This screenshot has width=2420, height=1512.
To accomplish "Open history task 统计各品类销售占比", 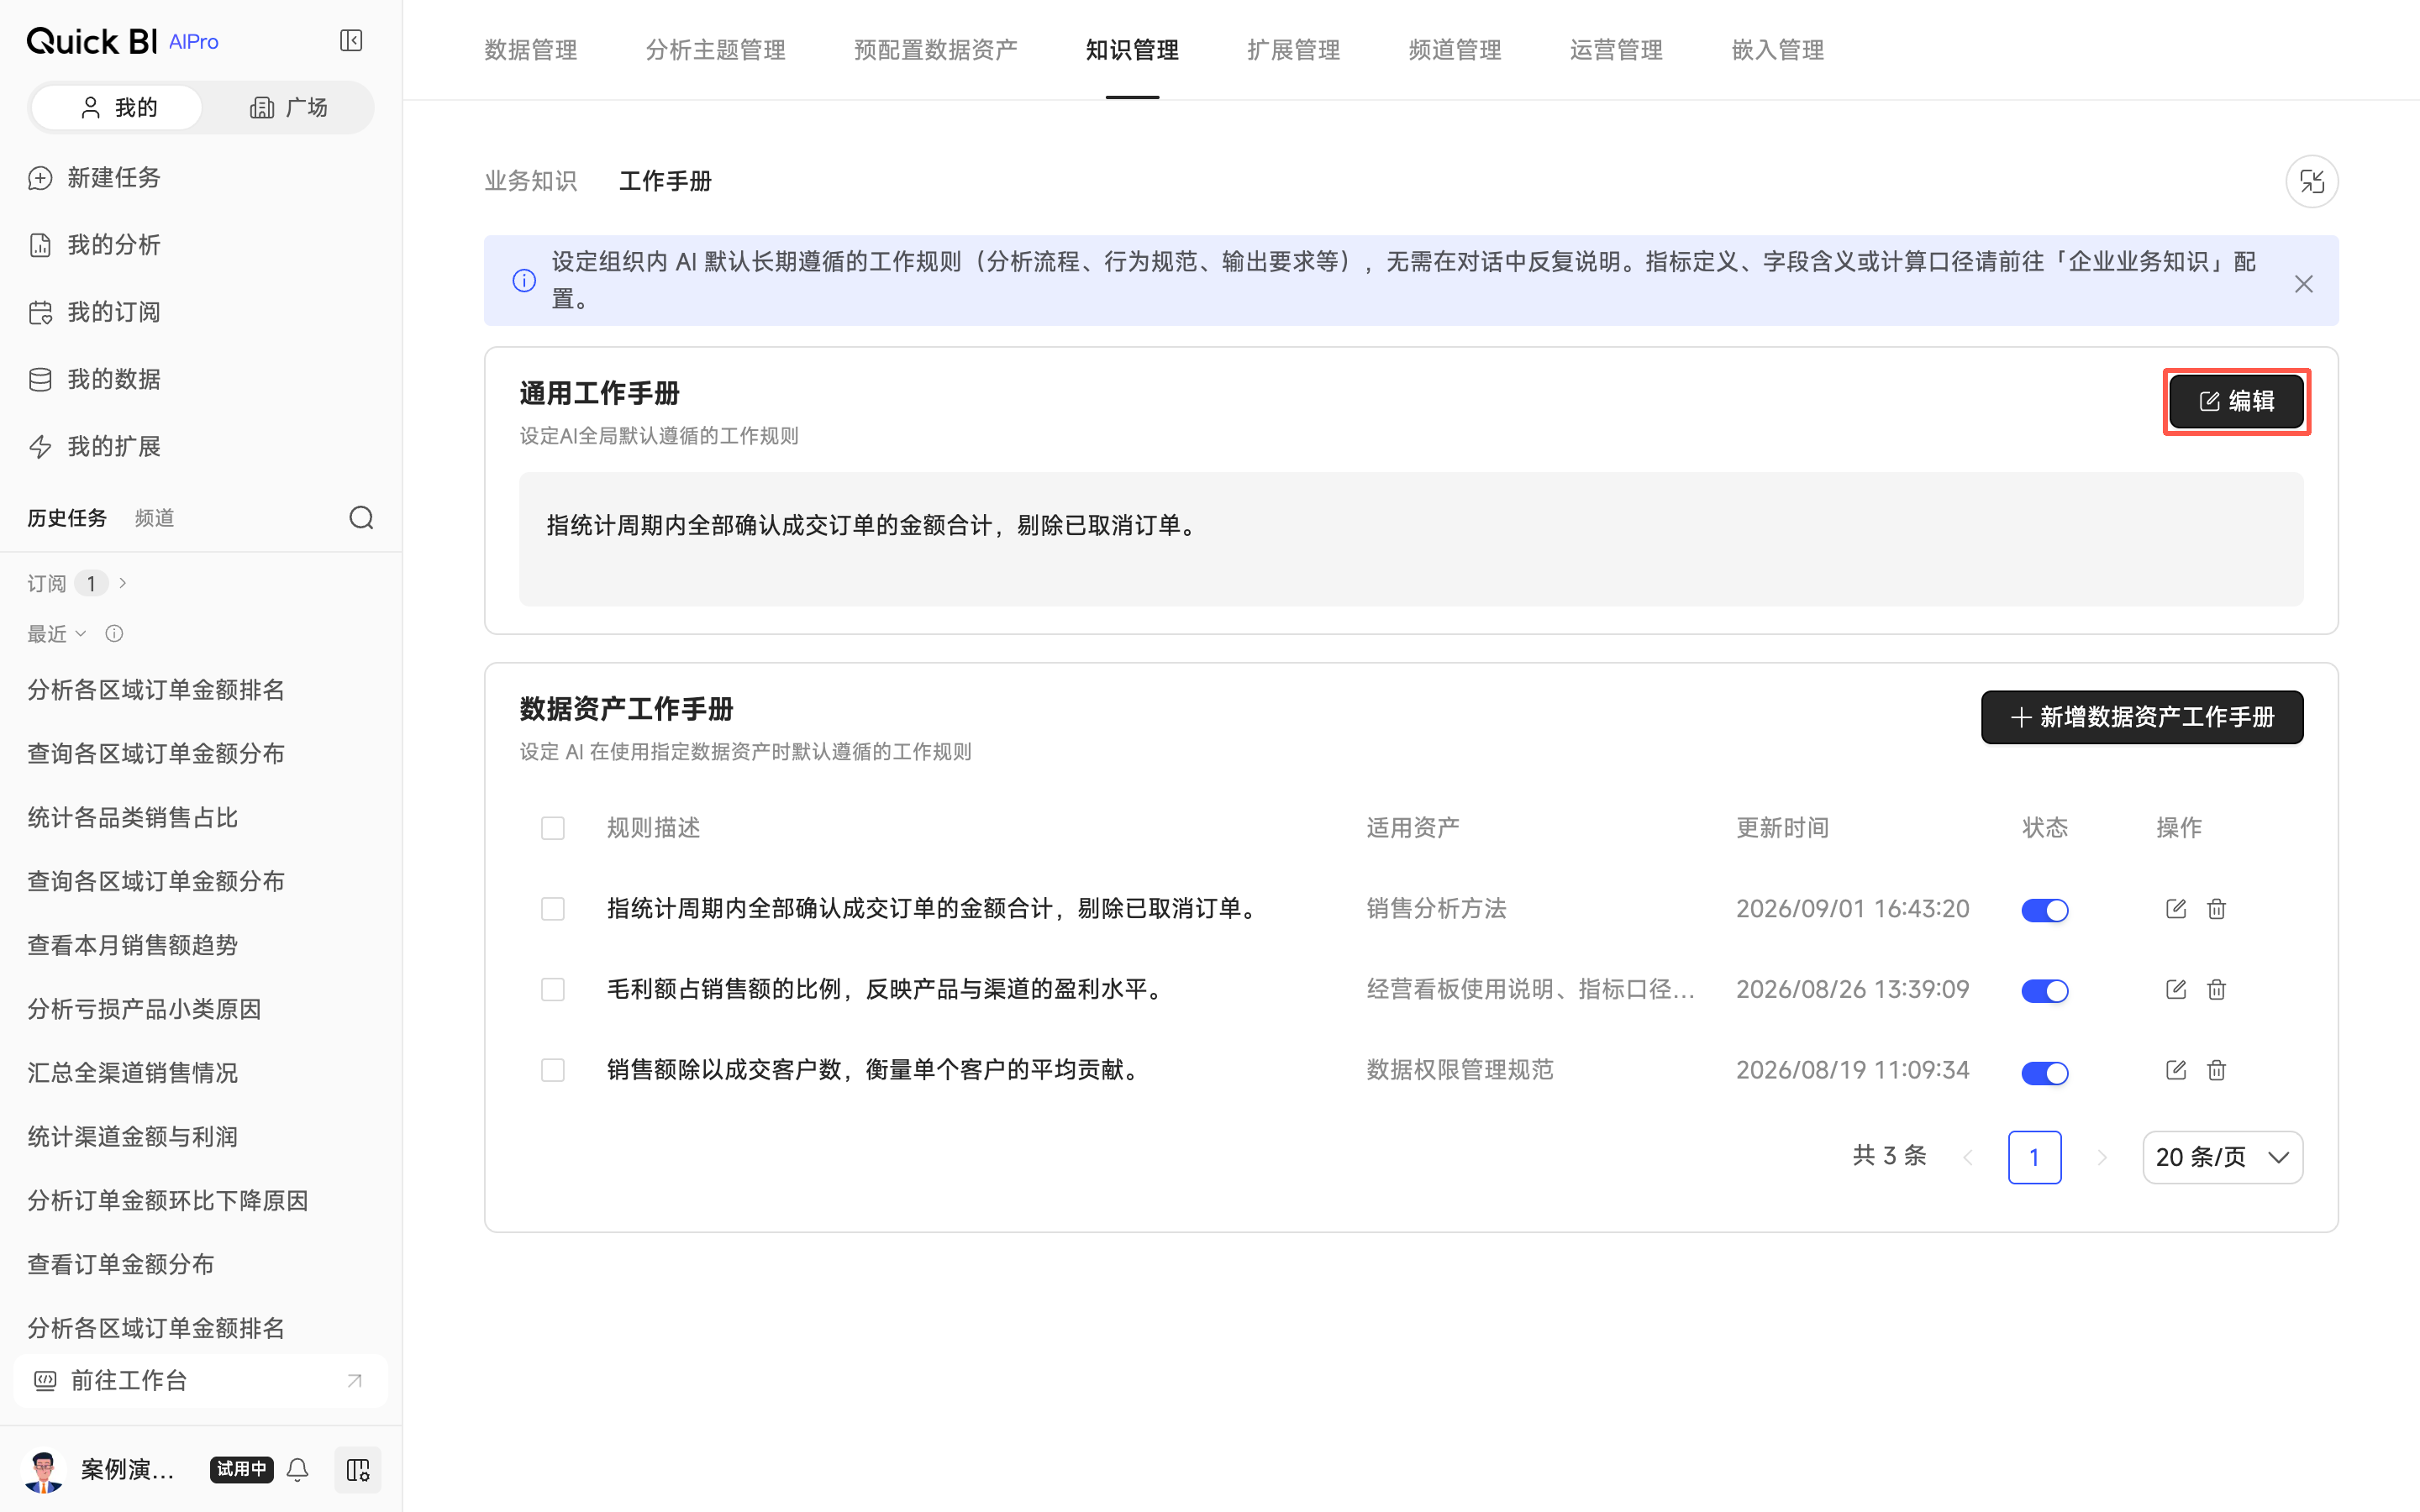I will click(132, 817).
